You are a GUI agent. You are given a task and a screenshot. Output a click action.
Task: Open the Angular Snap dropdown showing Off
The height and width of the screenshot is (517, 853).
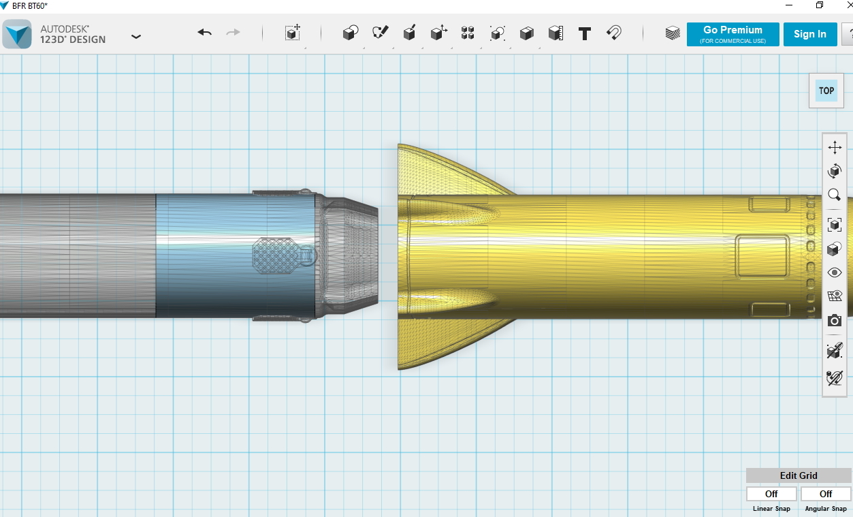(x=826, y=494)
